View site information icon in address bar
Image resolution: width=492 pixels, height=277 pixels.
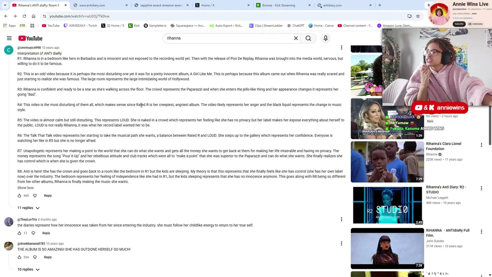pos(45,16)
